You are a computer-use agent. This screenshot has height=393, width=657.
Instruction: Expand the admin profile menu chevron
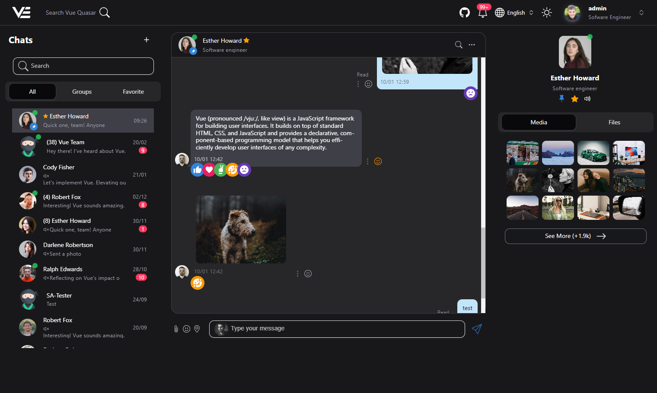point(641,13)
